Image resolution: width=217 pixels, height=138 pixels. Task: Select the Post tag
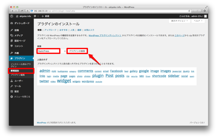pyautogui.click(x=110, y=75)
